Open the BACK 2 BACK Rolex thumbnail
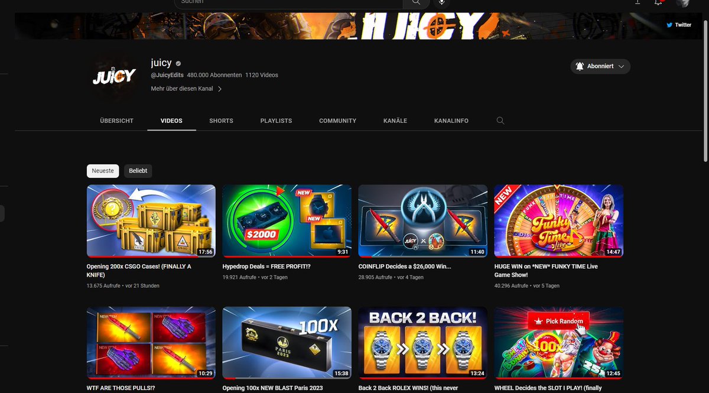709x393 pixels. [423, 343]
